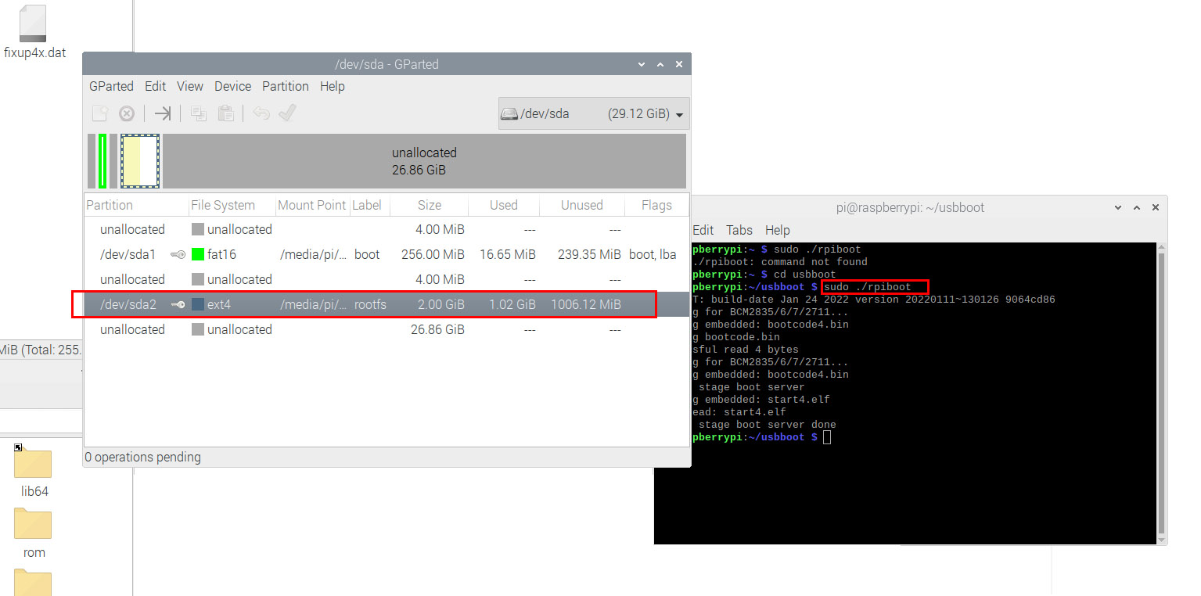Viewport: 1201px width, 596px height.
Task: Click the Paste partition toolbar icon
Action: click(x=225, y=113)
